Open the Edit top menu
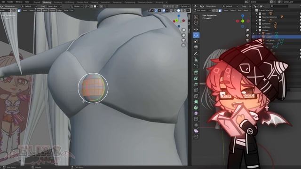The width and height of the screenshot is (301, 169). [x=3, y=2]
